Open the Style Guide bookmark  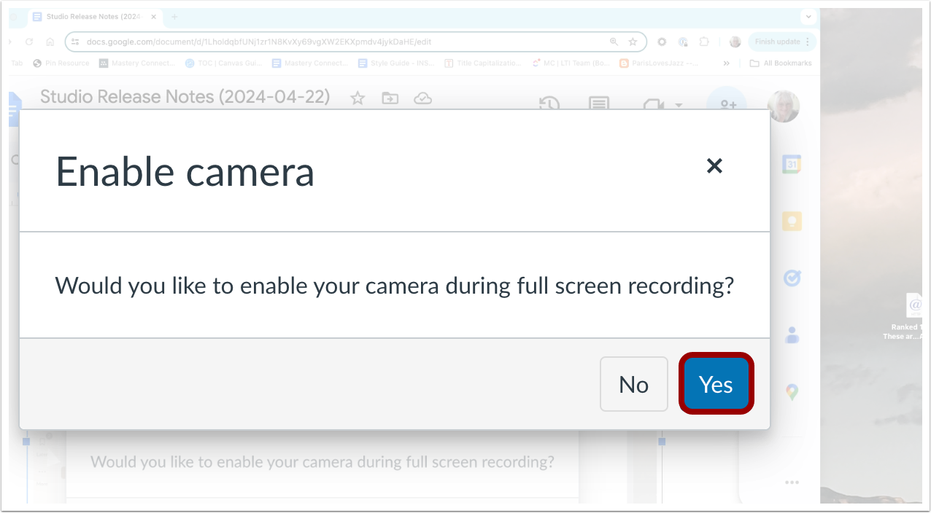[398, 63]
